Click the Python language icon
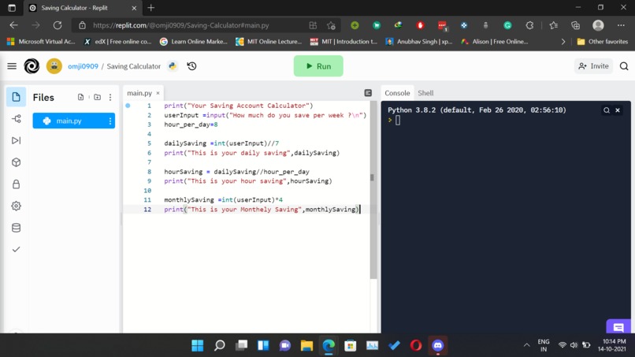 (173, 66)
